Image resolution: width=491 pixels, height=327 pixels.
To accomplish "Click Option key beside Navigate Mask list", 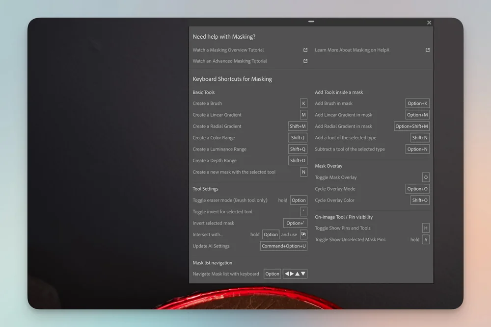I will pyautogui.click(x=272, y=274).
